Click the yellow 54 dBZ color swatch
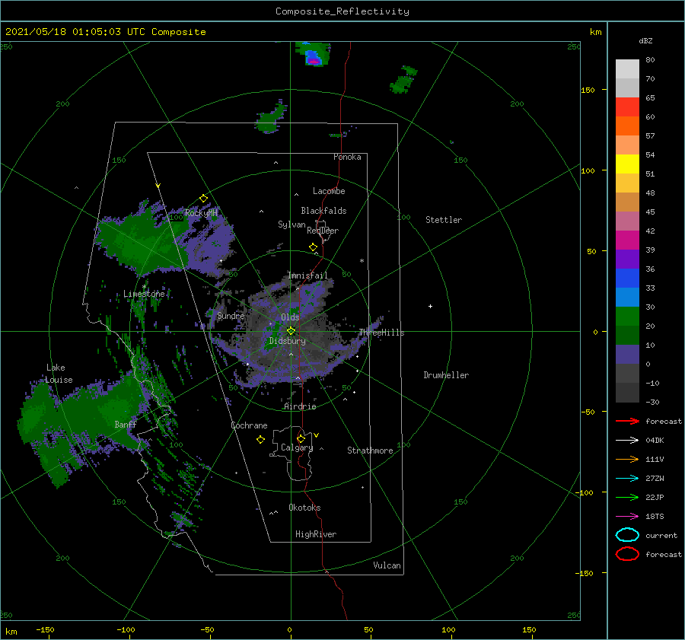Viewport: 685px width, 640px height. [627, 164]
